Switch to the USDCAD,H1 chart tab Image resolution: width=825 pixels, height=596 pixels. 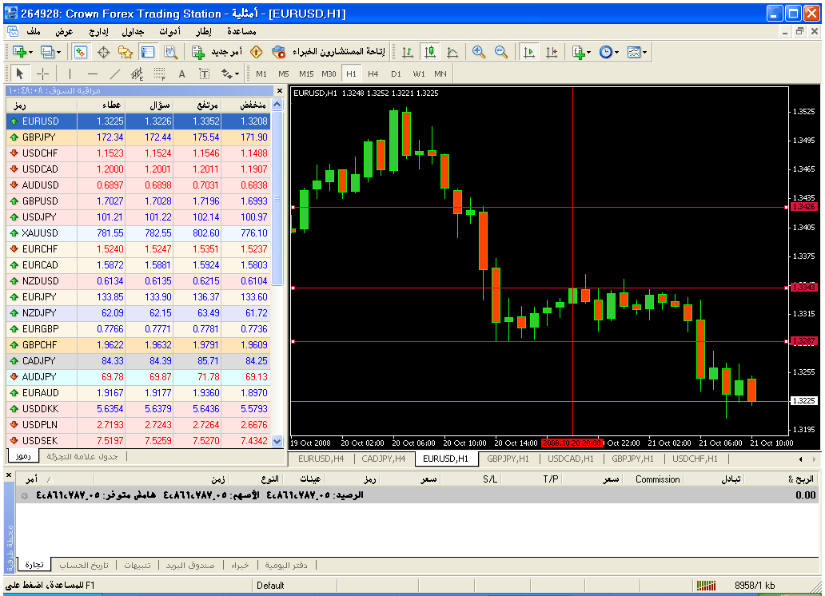571,459
